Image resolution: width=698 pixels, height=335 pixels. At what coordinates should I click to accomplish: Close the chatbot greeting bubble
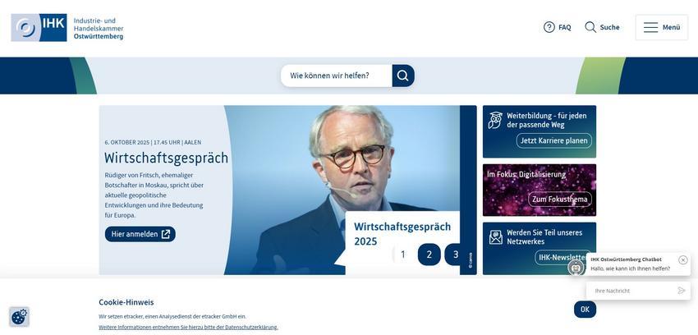point(683,259)
